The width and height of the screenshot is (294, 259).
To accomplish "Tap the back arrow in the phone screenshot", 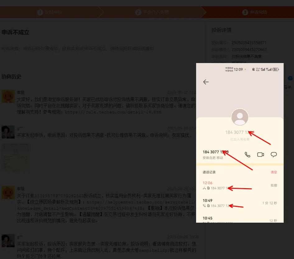I will tap(206, 82).
